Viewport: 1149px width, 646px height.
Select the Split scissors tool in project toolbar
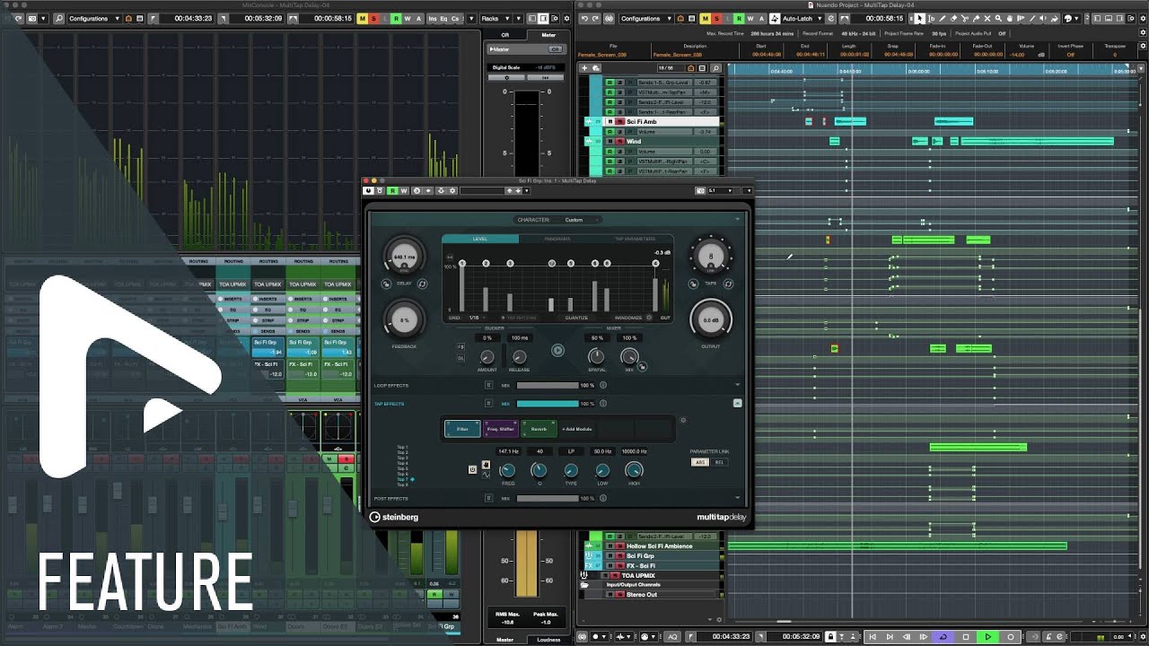964,18
